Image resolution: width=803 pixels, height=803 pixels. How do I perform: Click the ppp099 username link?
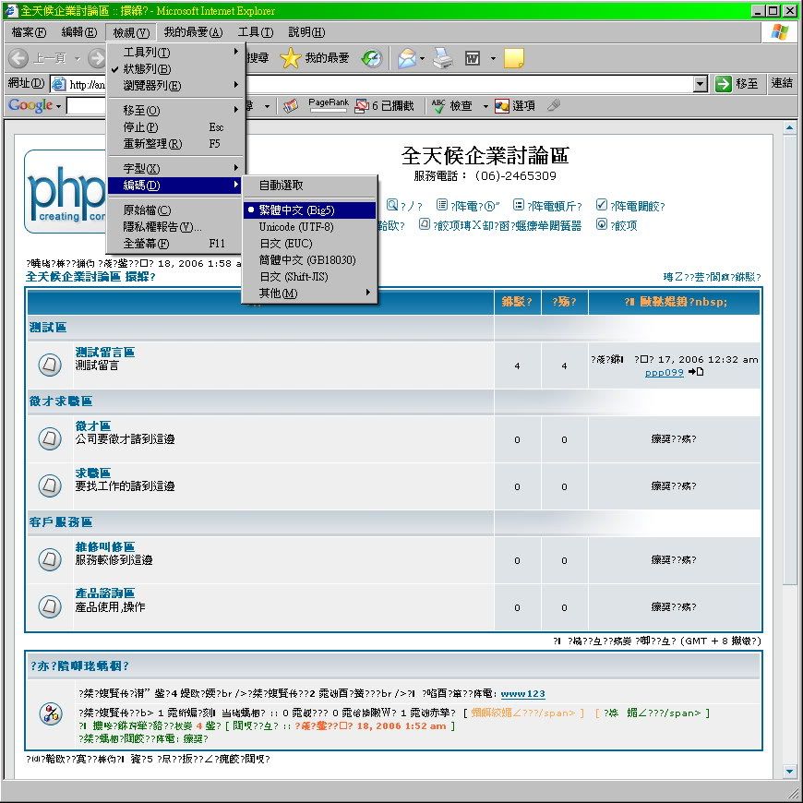(x=664, y=372)
